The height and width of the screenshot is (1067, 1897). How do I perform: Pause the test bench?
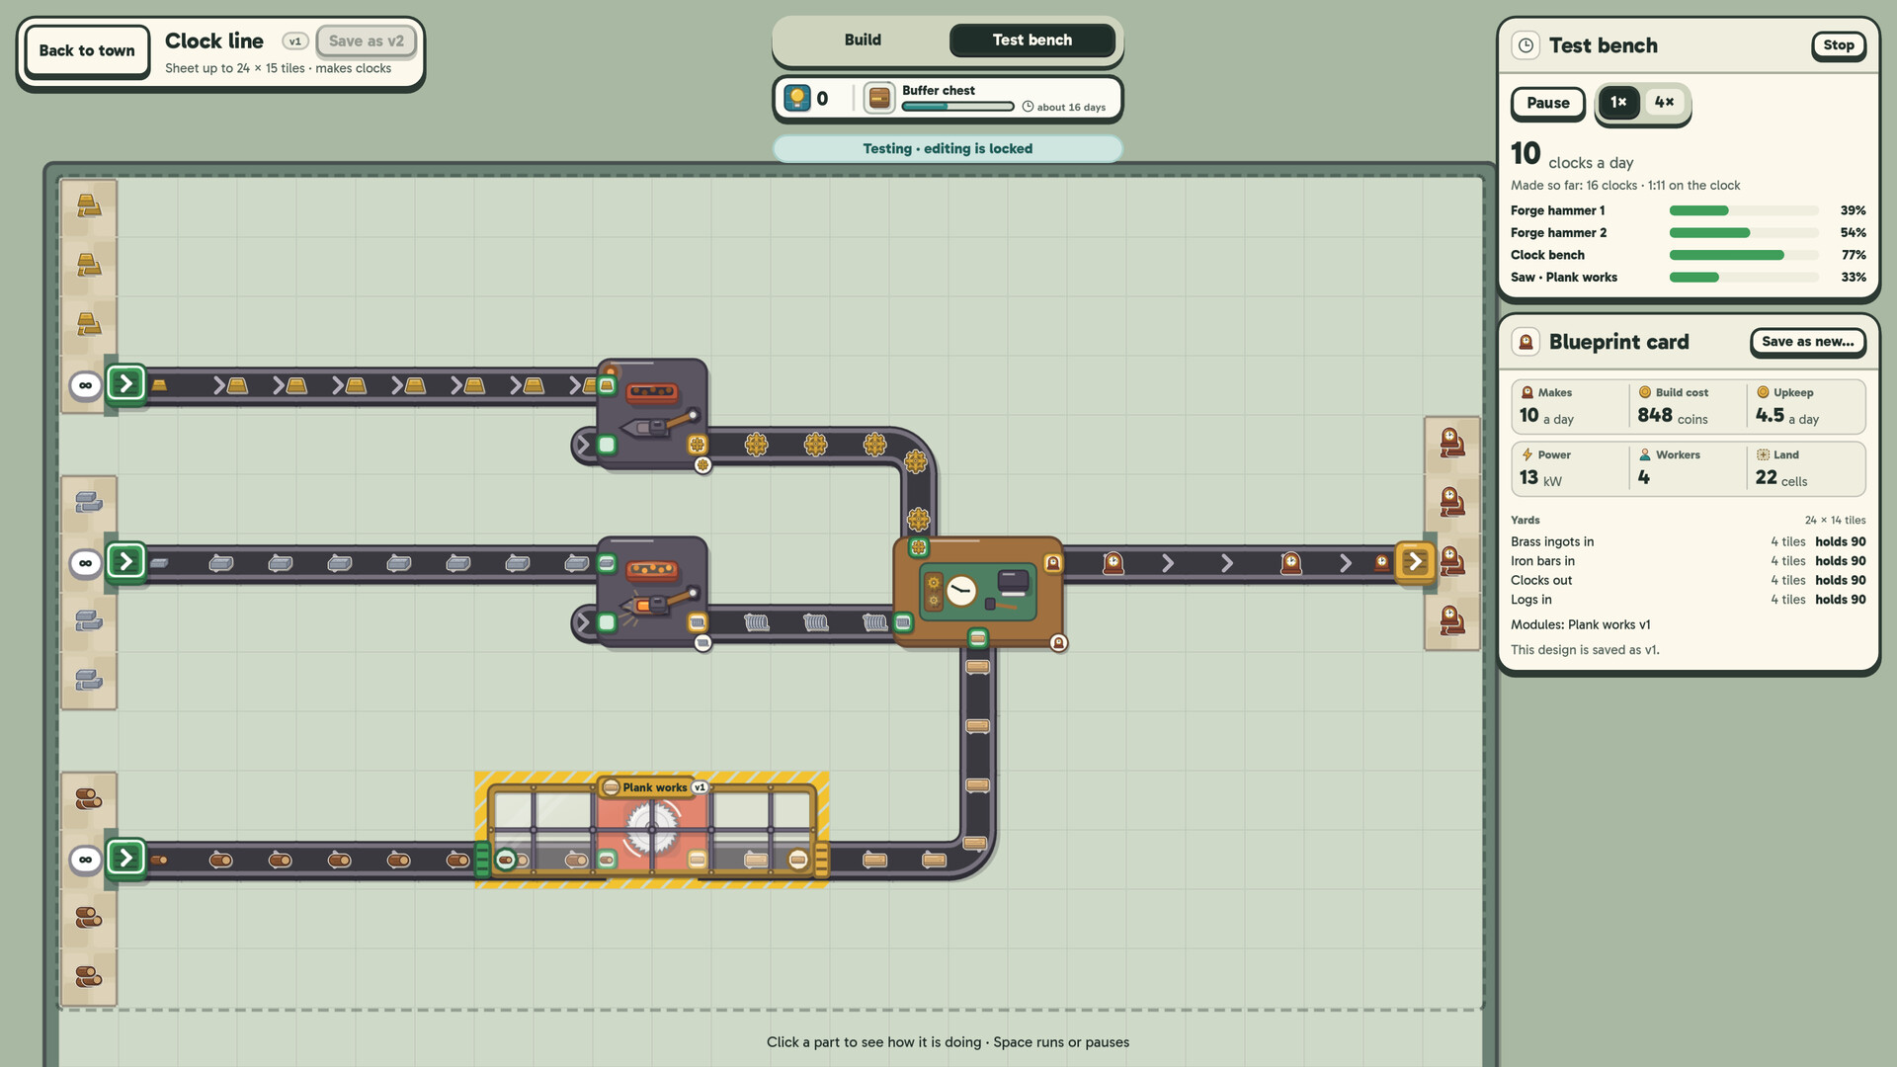coord(1547,103)
